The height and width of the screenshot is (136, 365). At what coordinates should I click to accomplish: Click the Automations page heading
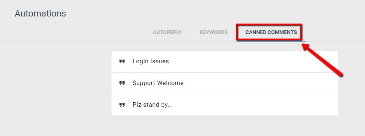pos(41,13)
